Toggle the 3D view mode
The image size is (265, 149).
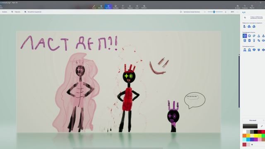click(x=190, y=12)
